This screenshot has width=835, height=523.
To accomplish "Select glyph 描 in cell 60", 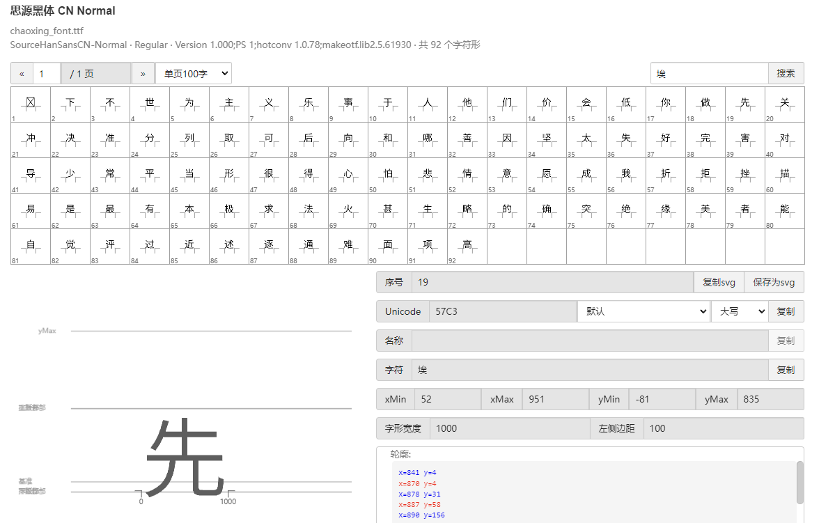I will (x=785, y=176).
